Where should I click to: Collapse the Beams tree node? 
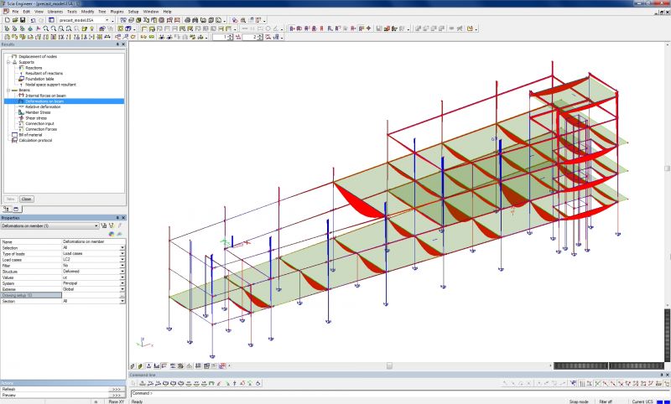tap(7, 90)
